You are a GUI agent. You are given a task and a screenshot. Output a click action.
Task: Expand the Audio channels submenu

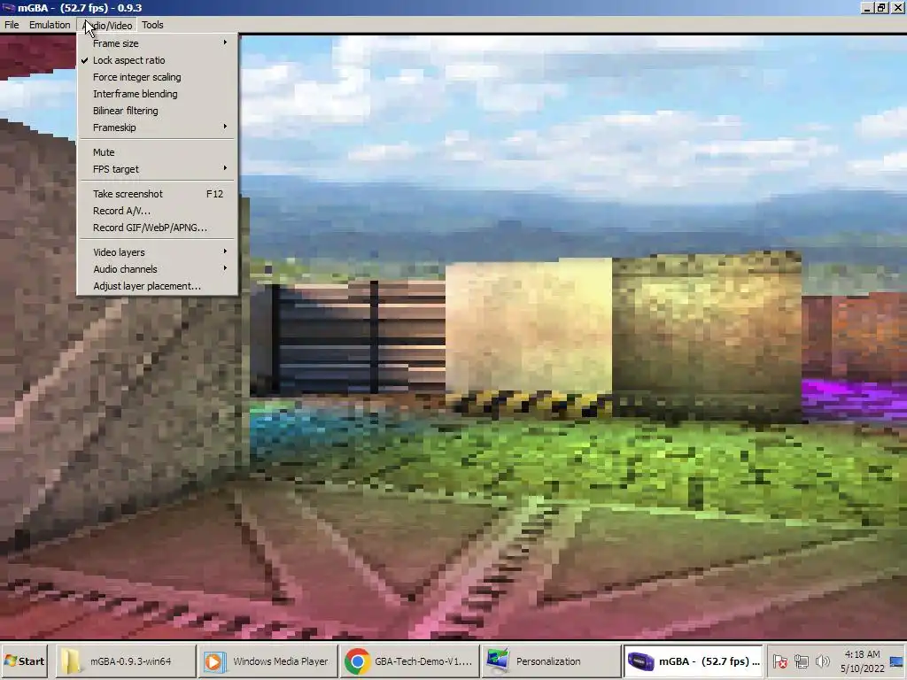[158, 269]
